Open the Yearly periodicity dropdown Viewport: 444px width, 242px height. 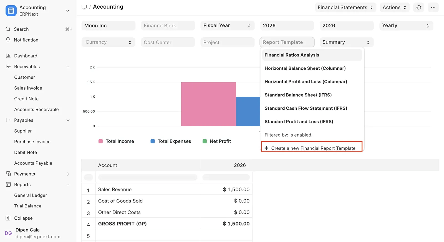point(406,25)
